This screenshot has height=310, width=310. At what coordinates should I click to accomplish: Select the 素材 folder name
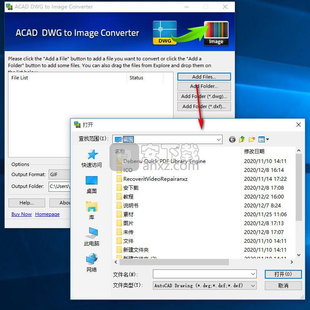pos(128,214)
